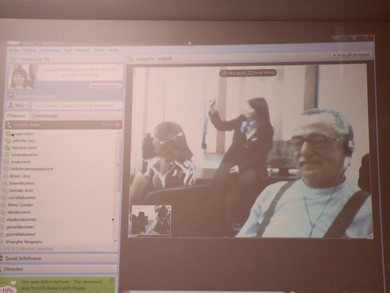
Task: Take a snapshot with 'Fă o poză'
Action: point(233,73)
